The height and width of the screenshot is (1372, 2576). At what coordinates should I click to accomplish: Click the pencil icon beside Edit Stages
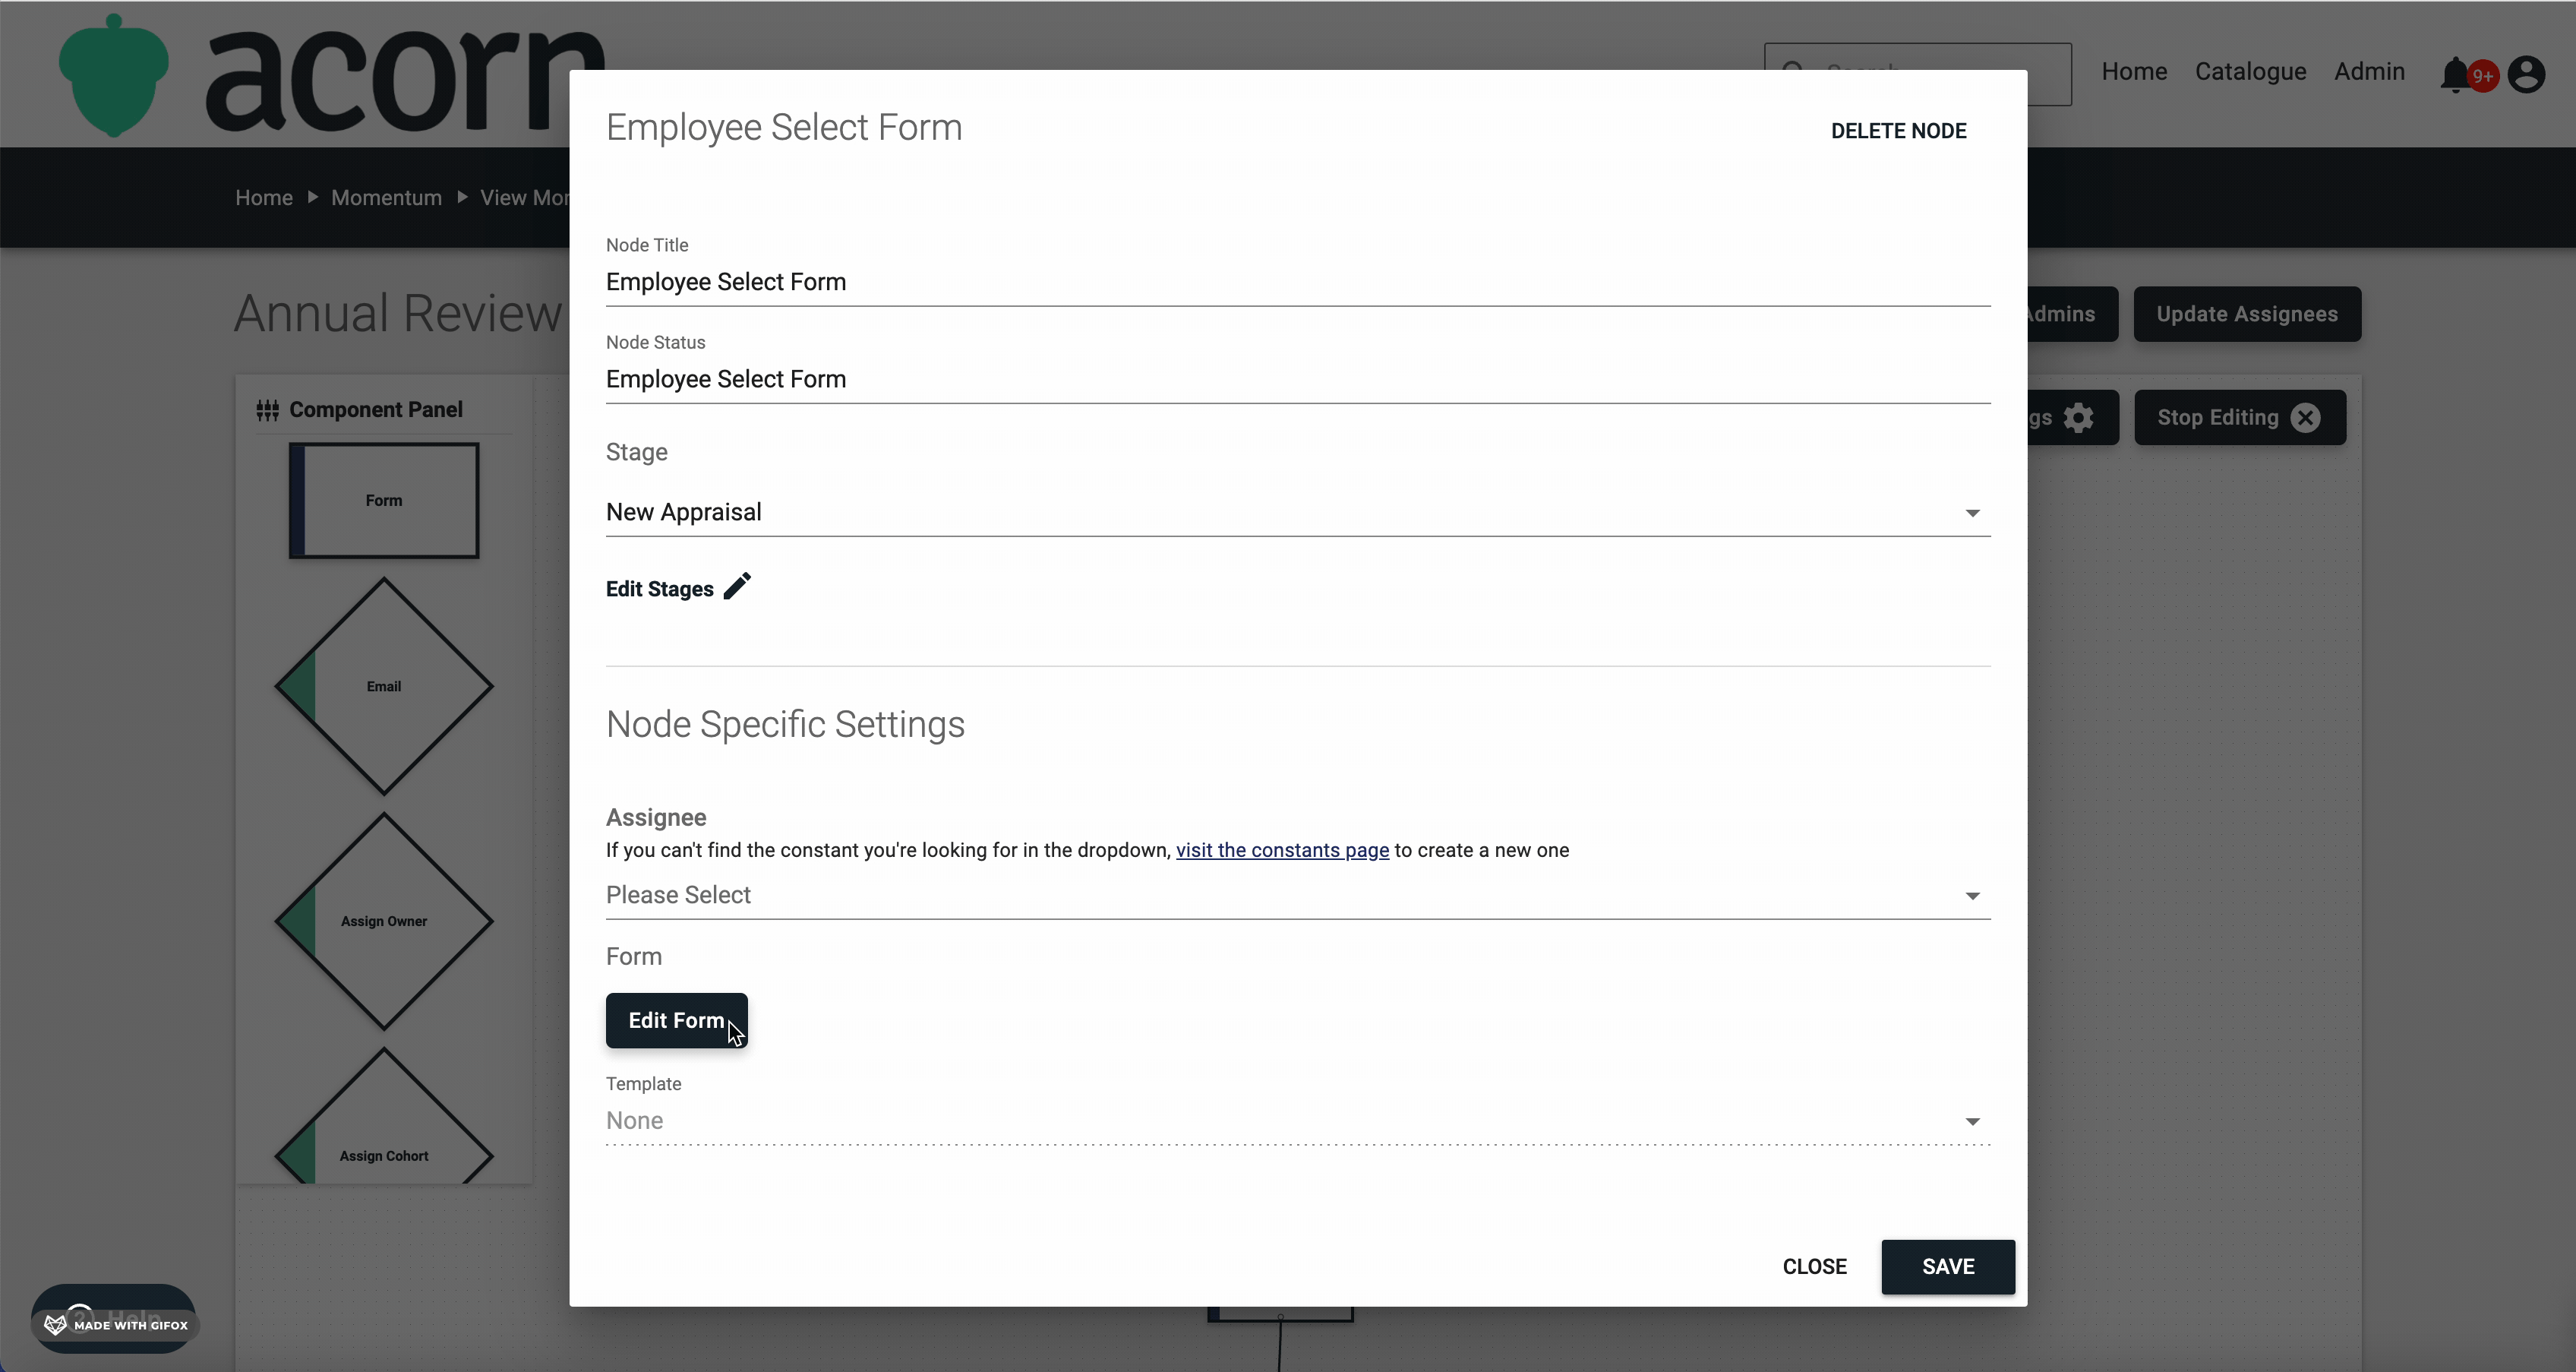[x=737, y=586]
